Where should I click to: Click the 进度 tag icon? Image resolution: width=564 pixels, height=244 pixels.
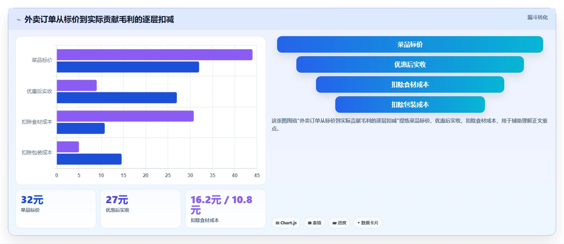click(x=334, y=223)
